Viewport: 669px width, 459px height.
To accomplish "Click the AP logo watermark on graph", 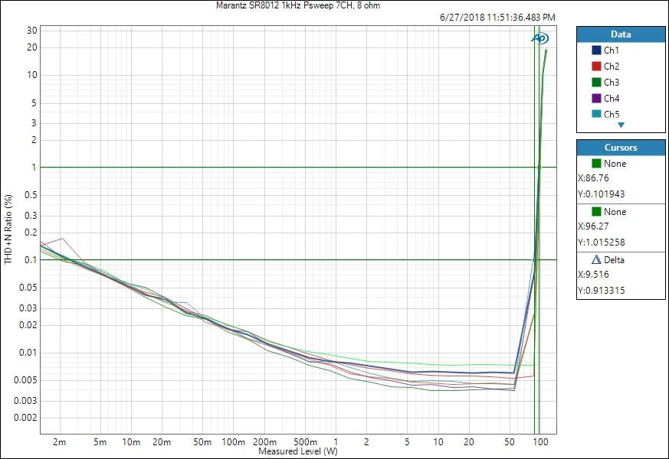I will (x=540, y=37).
